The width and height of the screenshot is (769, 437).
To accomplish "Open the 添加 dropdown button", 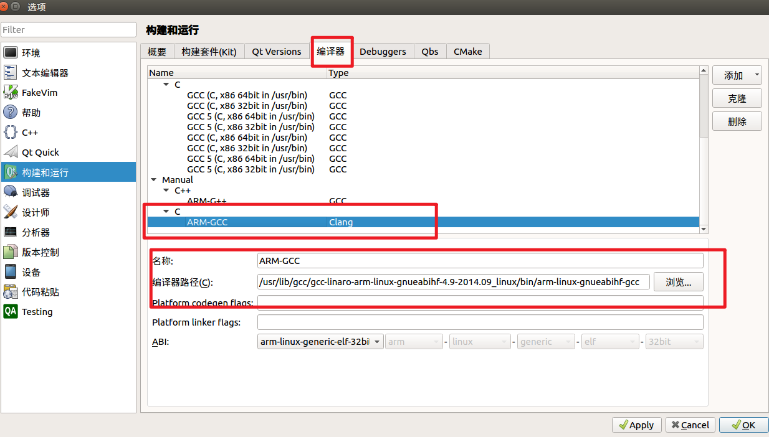I will pyautogui.click(x=737, y=75).
